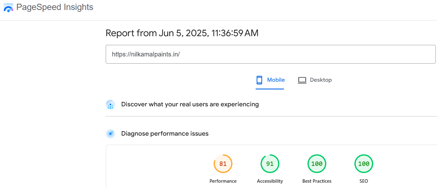Screen dimensions: 437x188
Task: Click the desktop monitor icon
Action: (x=302, y=80)
